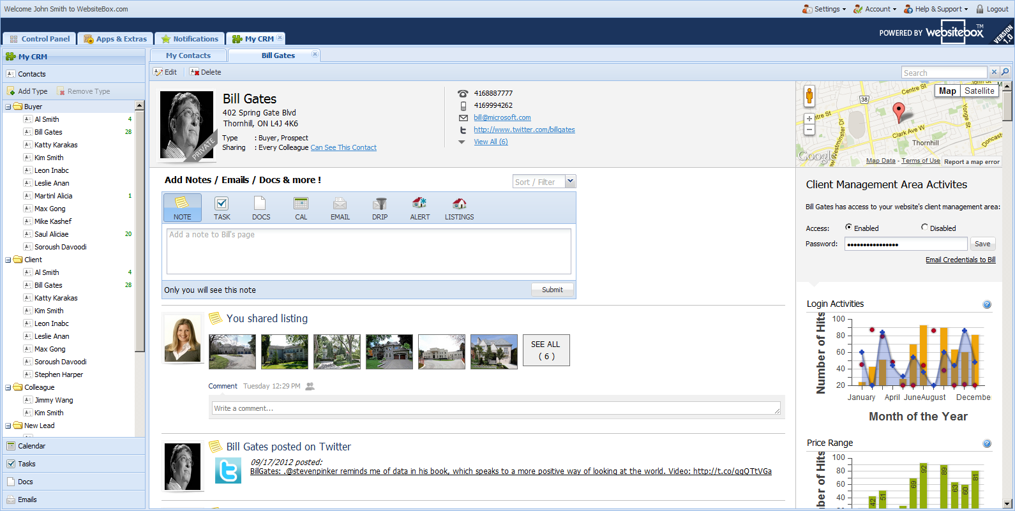
Task: Zoom out on the map with minus
Action: 809,130
